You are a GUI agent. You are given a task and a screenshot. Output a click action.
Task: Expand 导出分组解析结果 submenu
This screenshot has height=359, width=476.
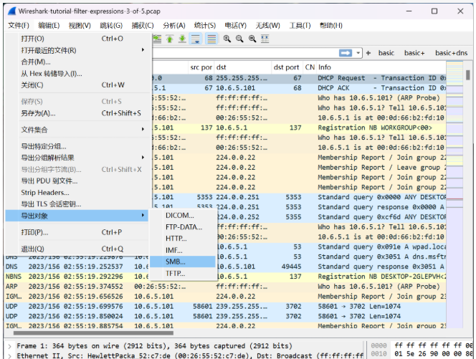coord(78,158)
